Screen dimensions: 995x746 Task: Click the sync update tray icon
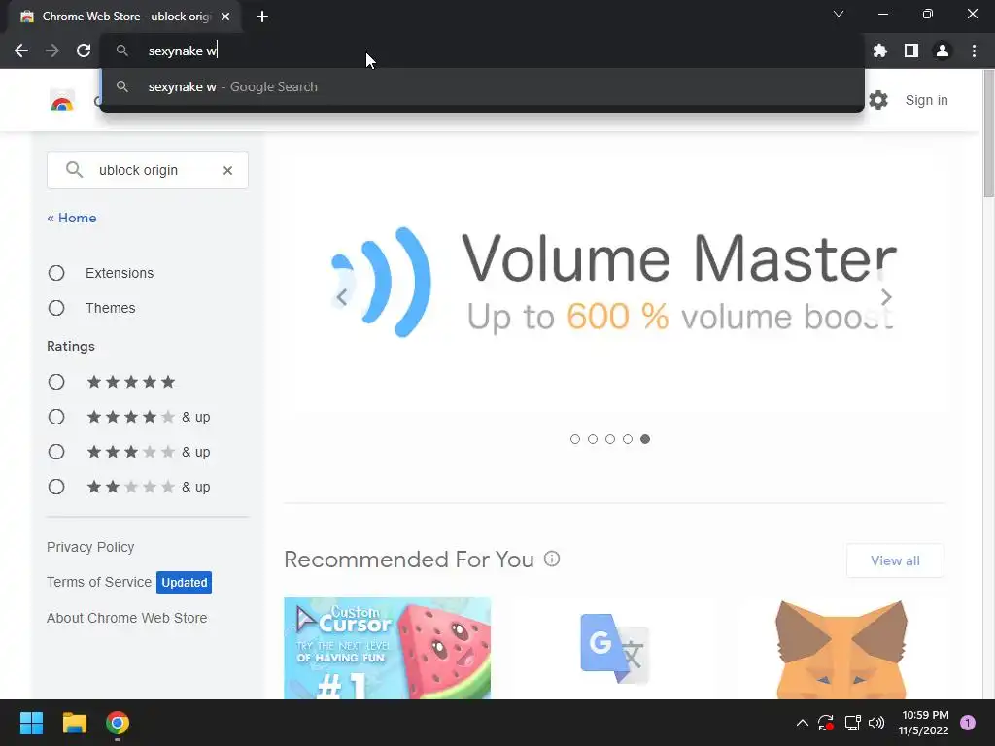click(826, 723)
